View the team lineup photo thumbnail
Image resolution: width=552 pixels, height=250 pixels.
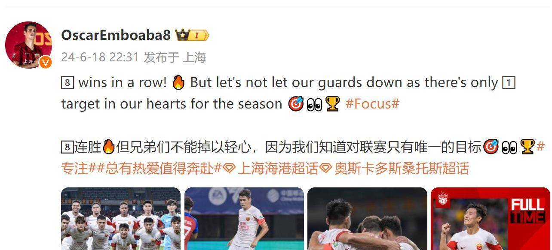coord(121,219)
